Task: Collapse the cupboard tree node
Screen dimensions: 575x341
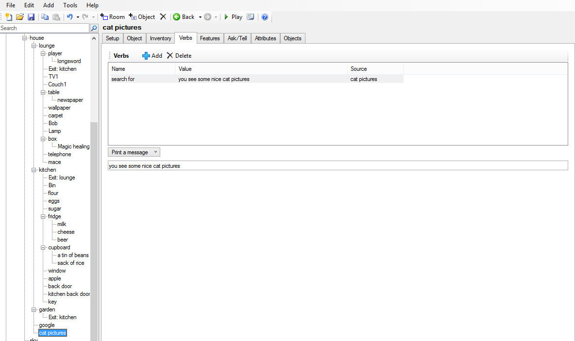Action: pyautogui.click(x=43, y=247)
